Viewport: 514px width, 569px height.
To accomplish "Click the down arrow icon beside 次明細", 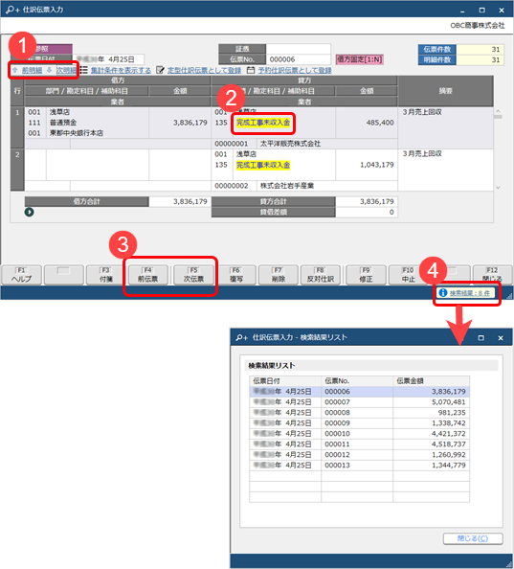I will 50,70.
